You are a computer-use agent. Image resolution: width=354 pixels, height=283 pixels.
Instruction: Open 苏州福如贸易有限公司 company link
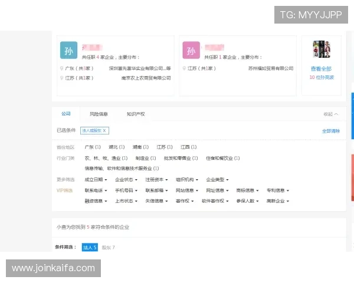point(271,68)
